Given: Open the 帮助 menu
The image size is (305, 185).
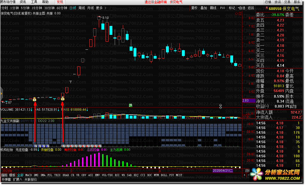Looking at the screenshot, I should pos(45,2).
